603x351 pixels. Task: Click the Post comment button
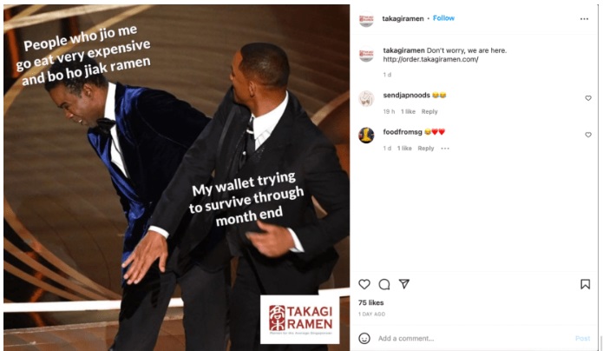pyautogui.click(x=583, y=338)
